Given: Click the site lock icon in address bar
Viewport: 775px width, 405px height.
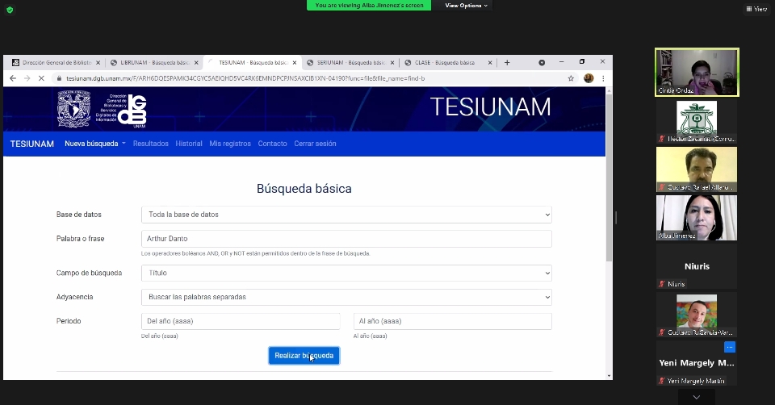Looking at the screenshot, I should click(59, 78).
